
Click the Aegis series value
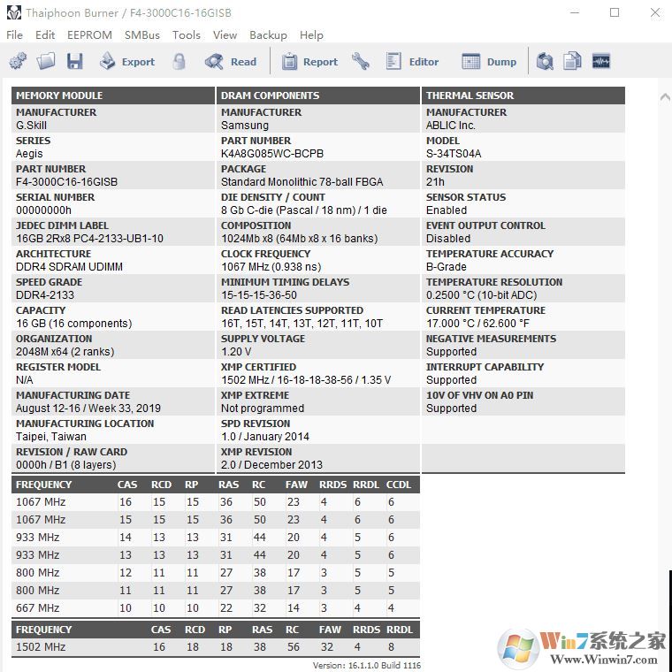coord(29,154)
